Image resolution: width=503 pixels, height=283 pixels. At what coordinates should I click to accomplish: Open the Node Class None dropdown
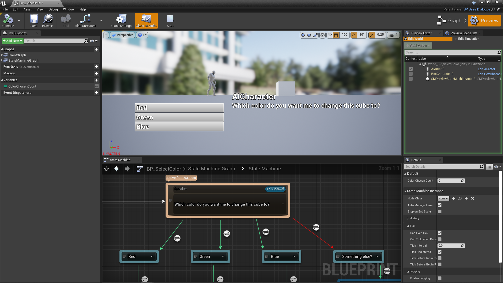(x=443, y=199)
